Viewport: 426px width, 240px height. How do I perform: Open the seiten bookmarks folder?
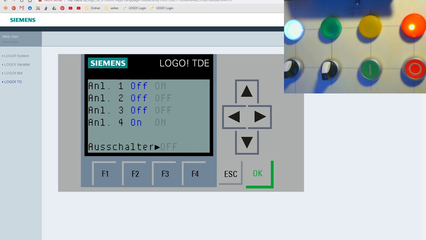coord(111,8)
